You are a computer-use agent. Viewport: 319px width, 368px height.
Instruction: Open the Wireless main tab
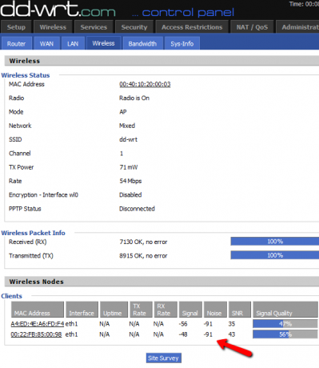point(53,27)
